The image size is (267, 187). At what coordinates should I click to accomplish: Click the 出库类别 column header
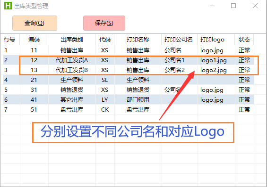pyautogui.click(x=72, y=40)
